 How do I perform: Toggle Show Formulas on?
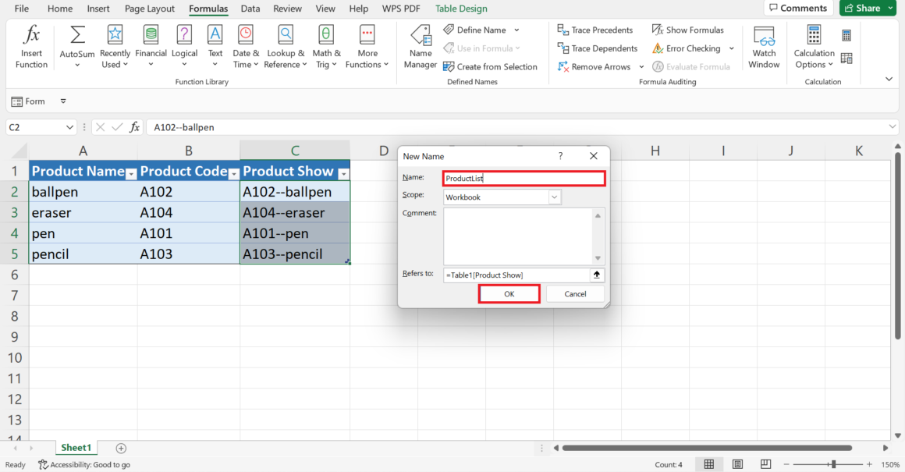[689, 30]
